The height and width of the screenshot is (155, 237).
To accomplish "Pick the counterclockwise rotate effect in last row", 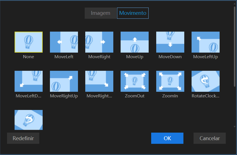I will (29, 120).
